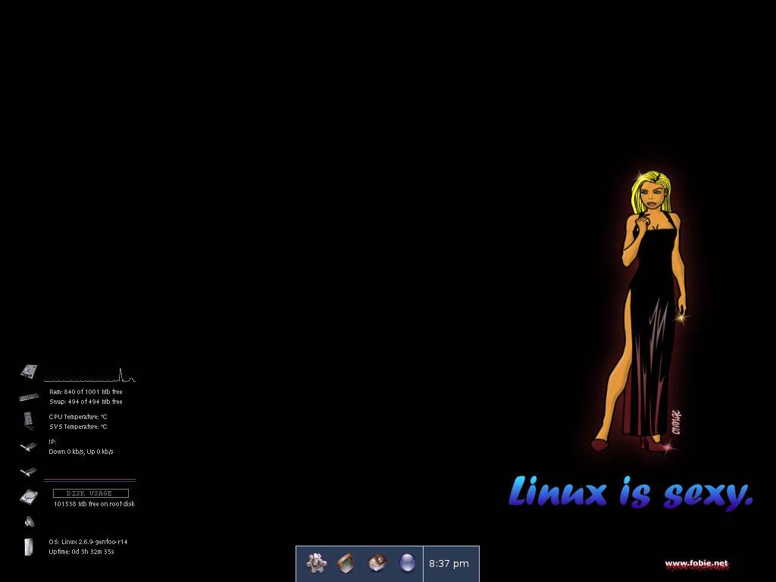The height and width of the screenshot is (582, 776).
Task: Click the speaker volume icon
Action: point(30,521)
